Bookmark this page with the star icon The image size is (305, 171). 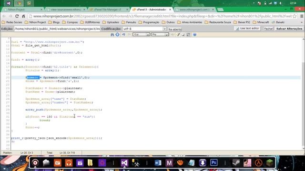pos(295,16)
